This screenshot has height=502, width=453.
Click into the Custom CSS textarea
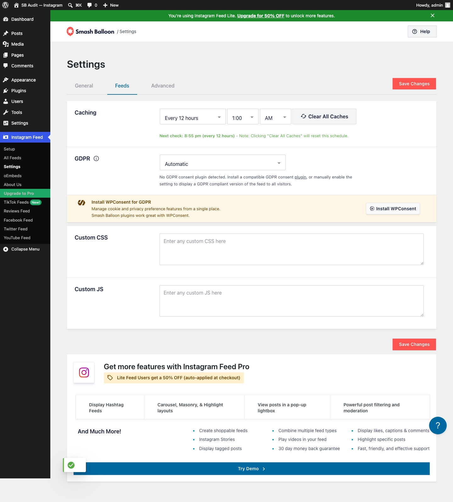click(292, 249)
